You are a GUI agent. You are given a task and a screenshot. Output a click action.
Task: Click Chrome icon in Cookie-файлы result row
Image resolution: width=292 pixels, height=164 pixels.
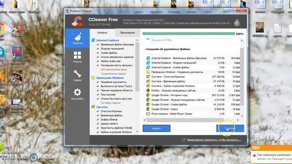point(148,104)
